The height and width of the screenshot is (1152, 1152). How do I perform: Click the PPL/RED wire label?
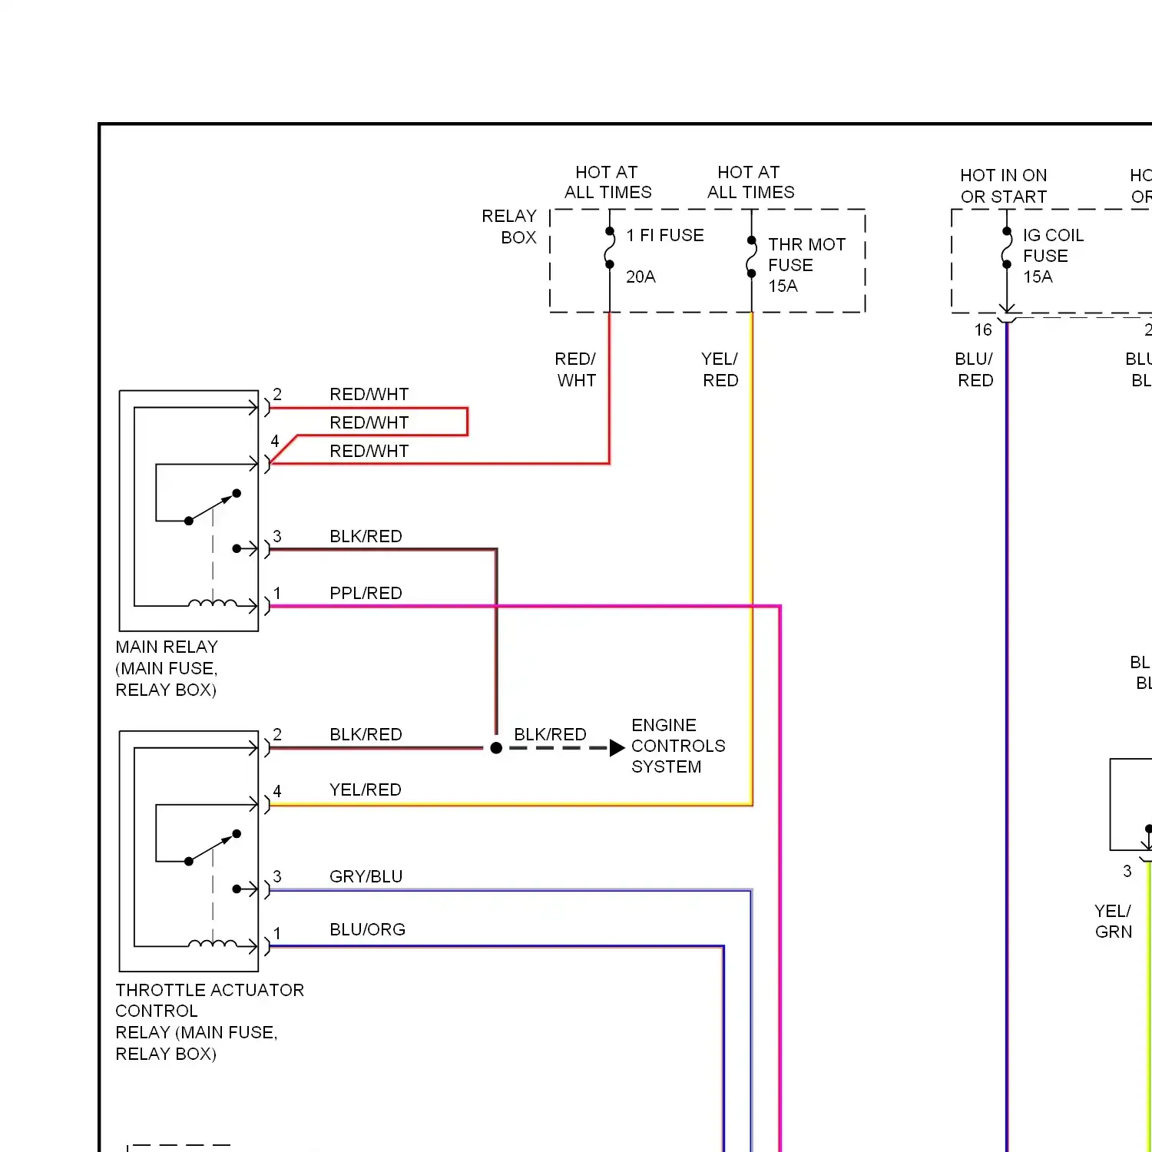pos(366,593)
